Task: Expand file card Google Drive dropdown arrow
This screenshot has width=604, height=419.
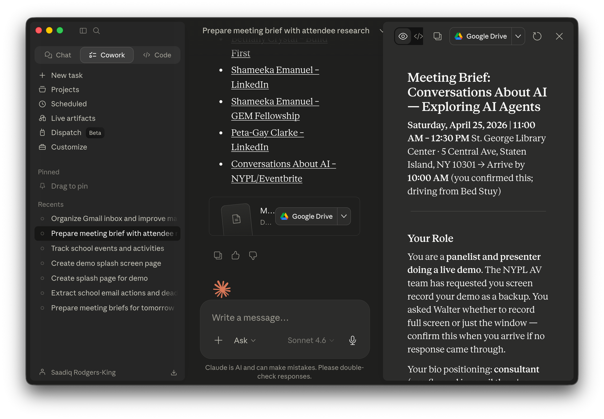Action: click(x=344, y=216)
